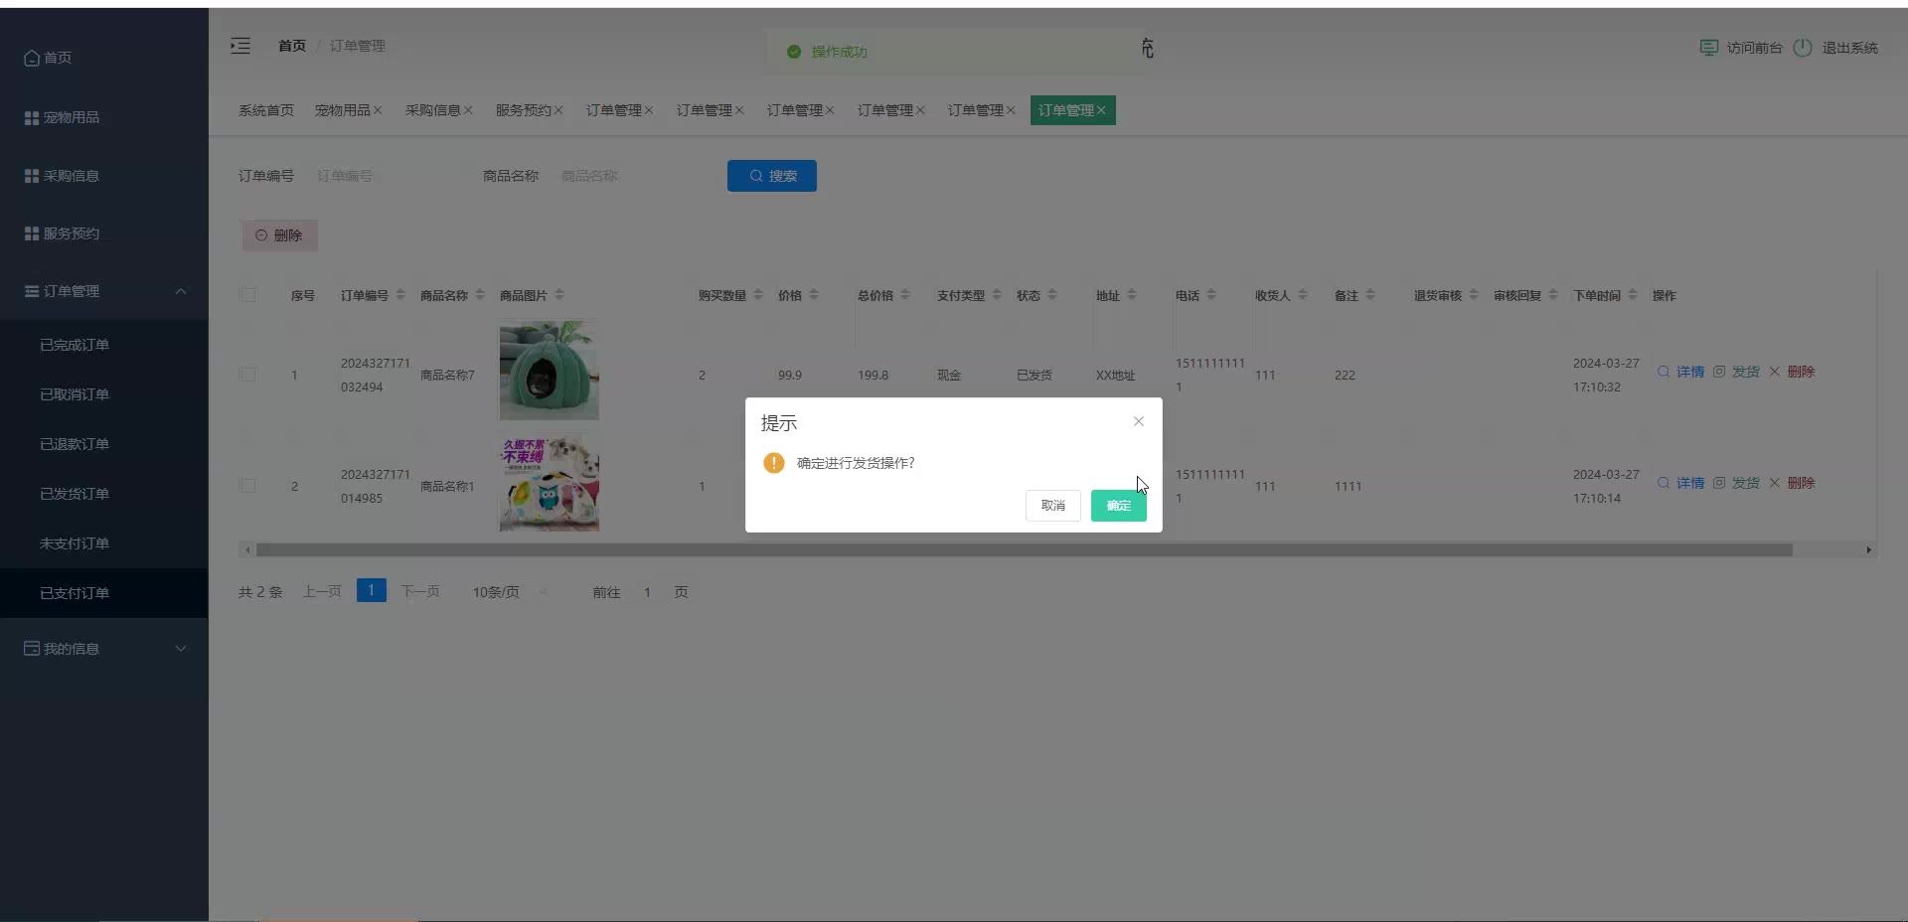The image size is (1908, 922).
Task: Sort by 订单编号 column
Action: tap(400, 295)
